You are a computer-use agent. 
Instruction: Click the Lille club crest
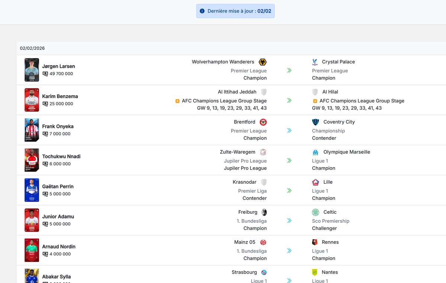(316, 182)
